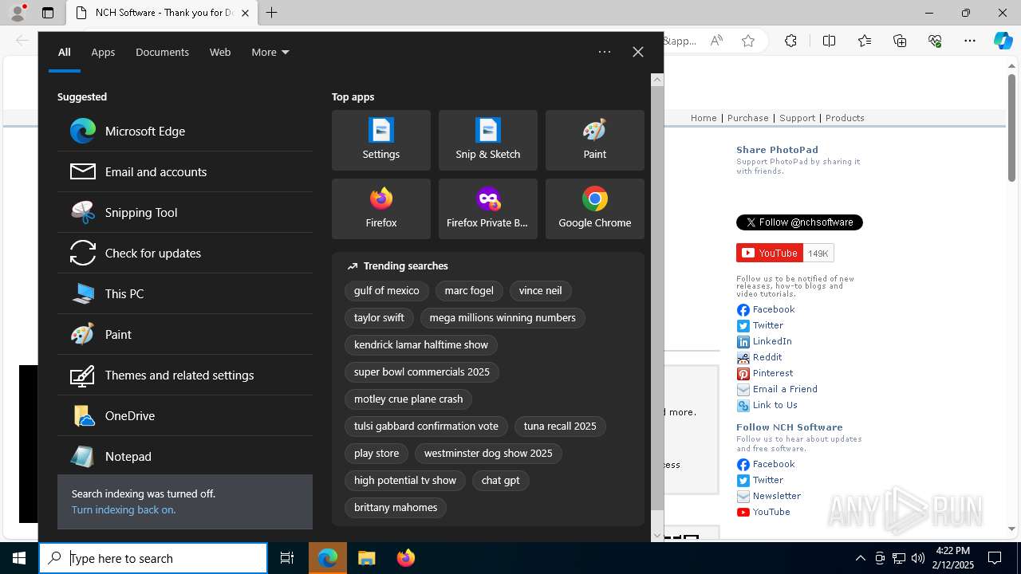
Task: Open volume control in system tray
Action: click(917, 558)
